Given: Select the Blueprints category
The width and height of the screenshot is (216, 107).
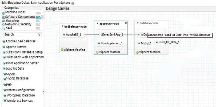Looking at the screenshot, I should tap(12, 20).
